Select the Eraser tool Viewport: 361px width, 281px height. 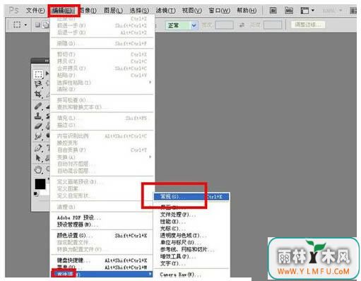(38, 126)
